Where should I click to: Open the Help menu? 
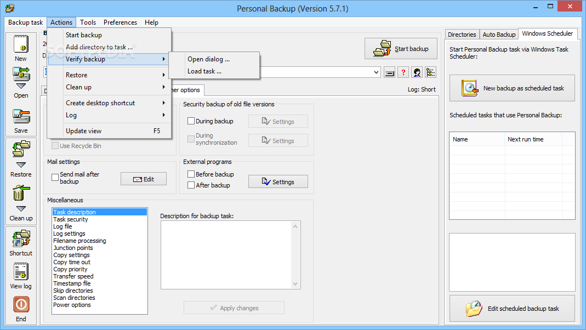coord(151,22)
